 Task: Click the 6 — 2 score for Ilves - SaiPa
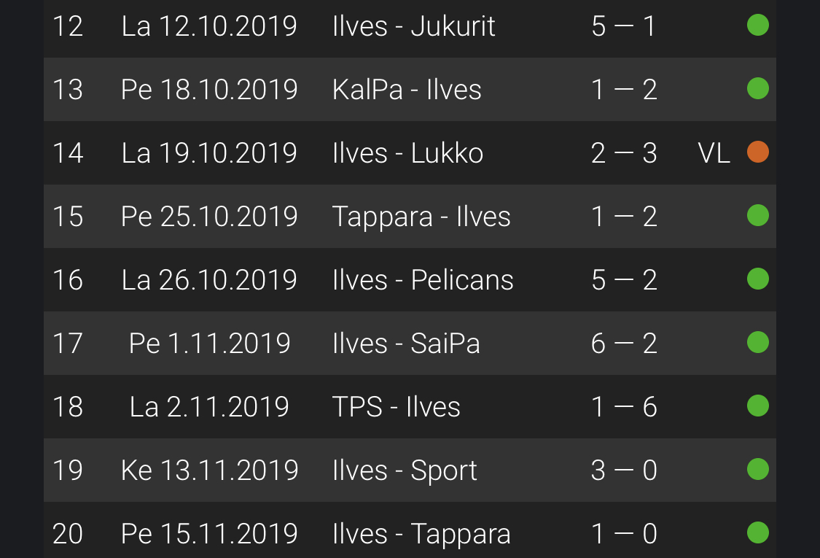[x=624, y=343]
